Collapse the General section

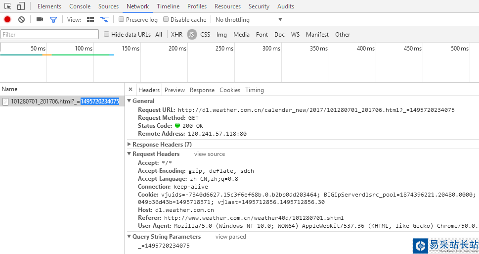[x=130, y=101]
